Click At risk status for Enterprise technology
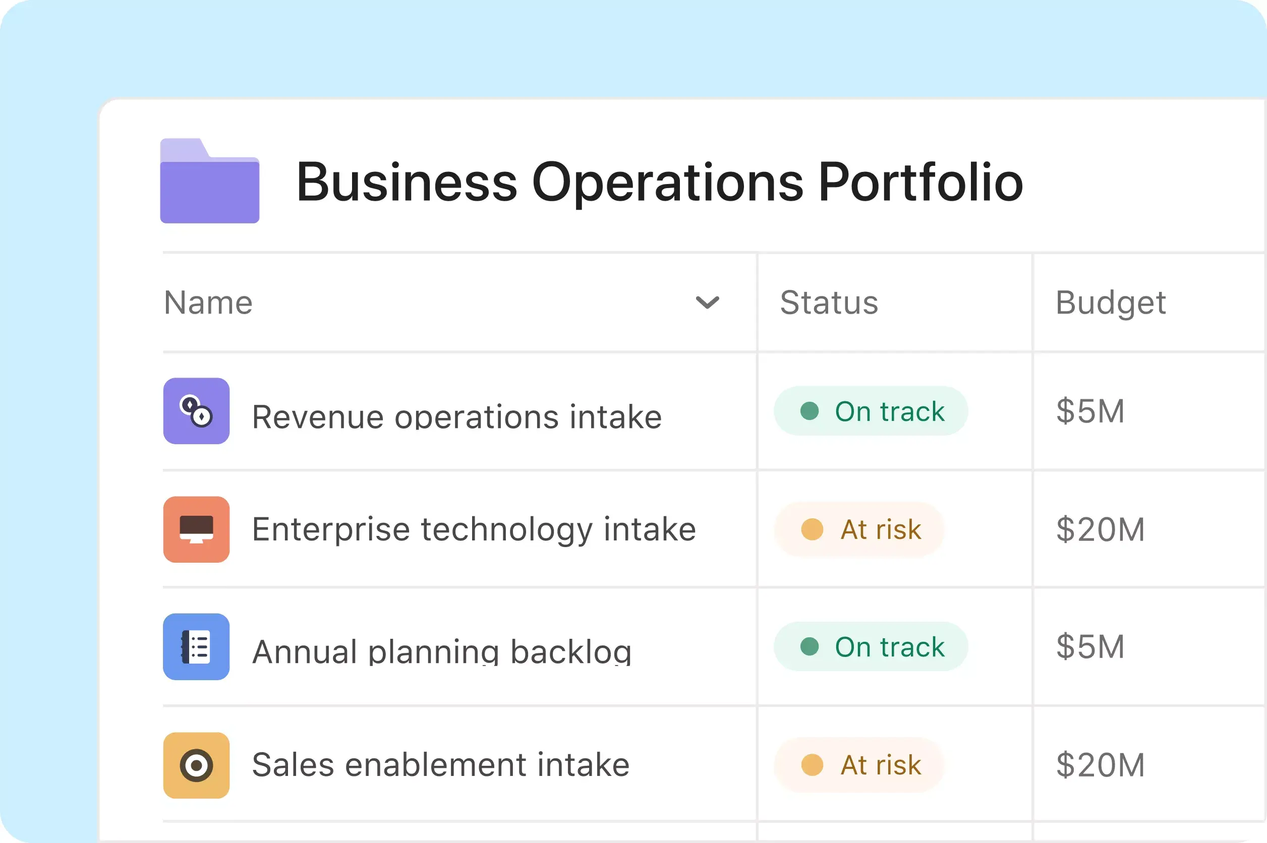Viewport: 1267px width, 843px height. point(859,529)
